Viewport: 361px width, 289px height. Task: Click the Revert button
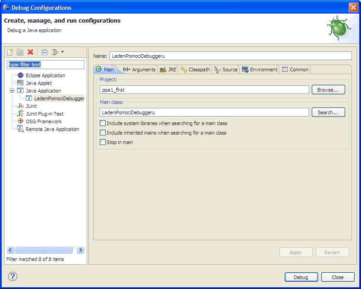(333, 252)
